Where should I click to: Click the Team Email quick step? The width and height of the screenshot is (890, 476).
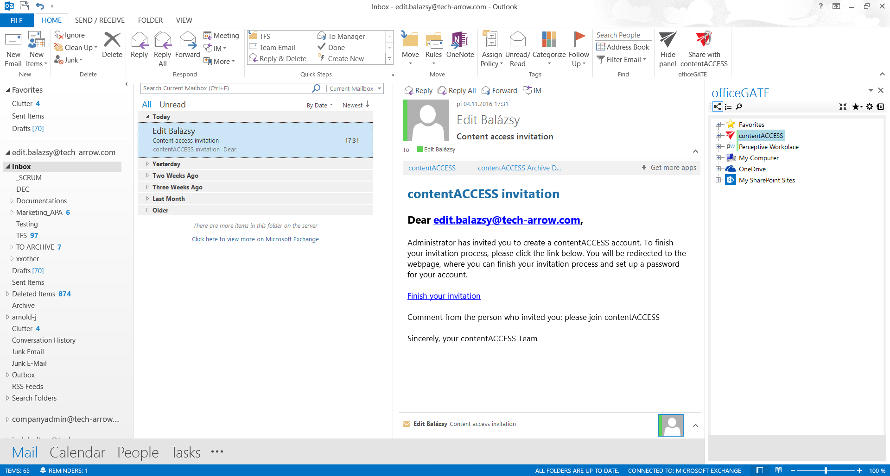[273, 48]
